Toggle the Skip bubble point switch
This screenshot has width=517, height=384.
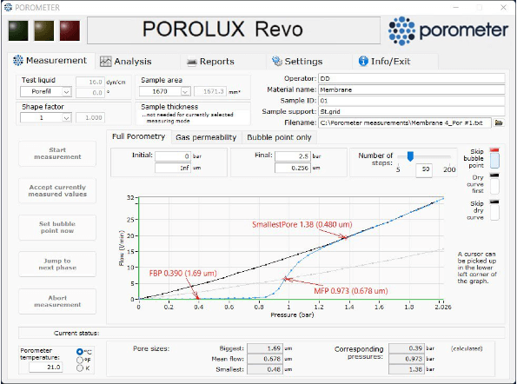point(494,158)
